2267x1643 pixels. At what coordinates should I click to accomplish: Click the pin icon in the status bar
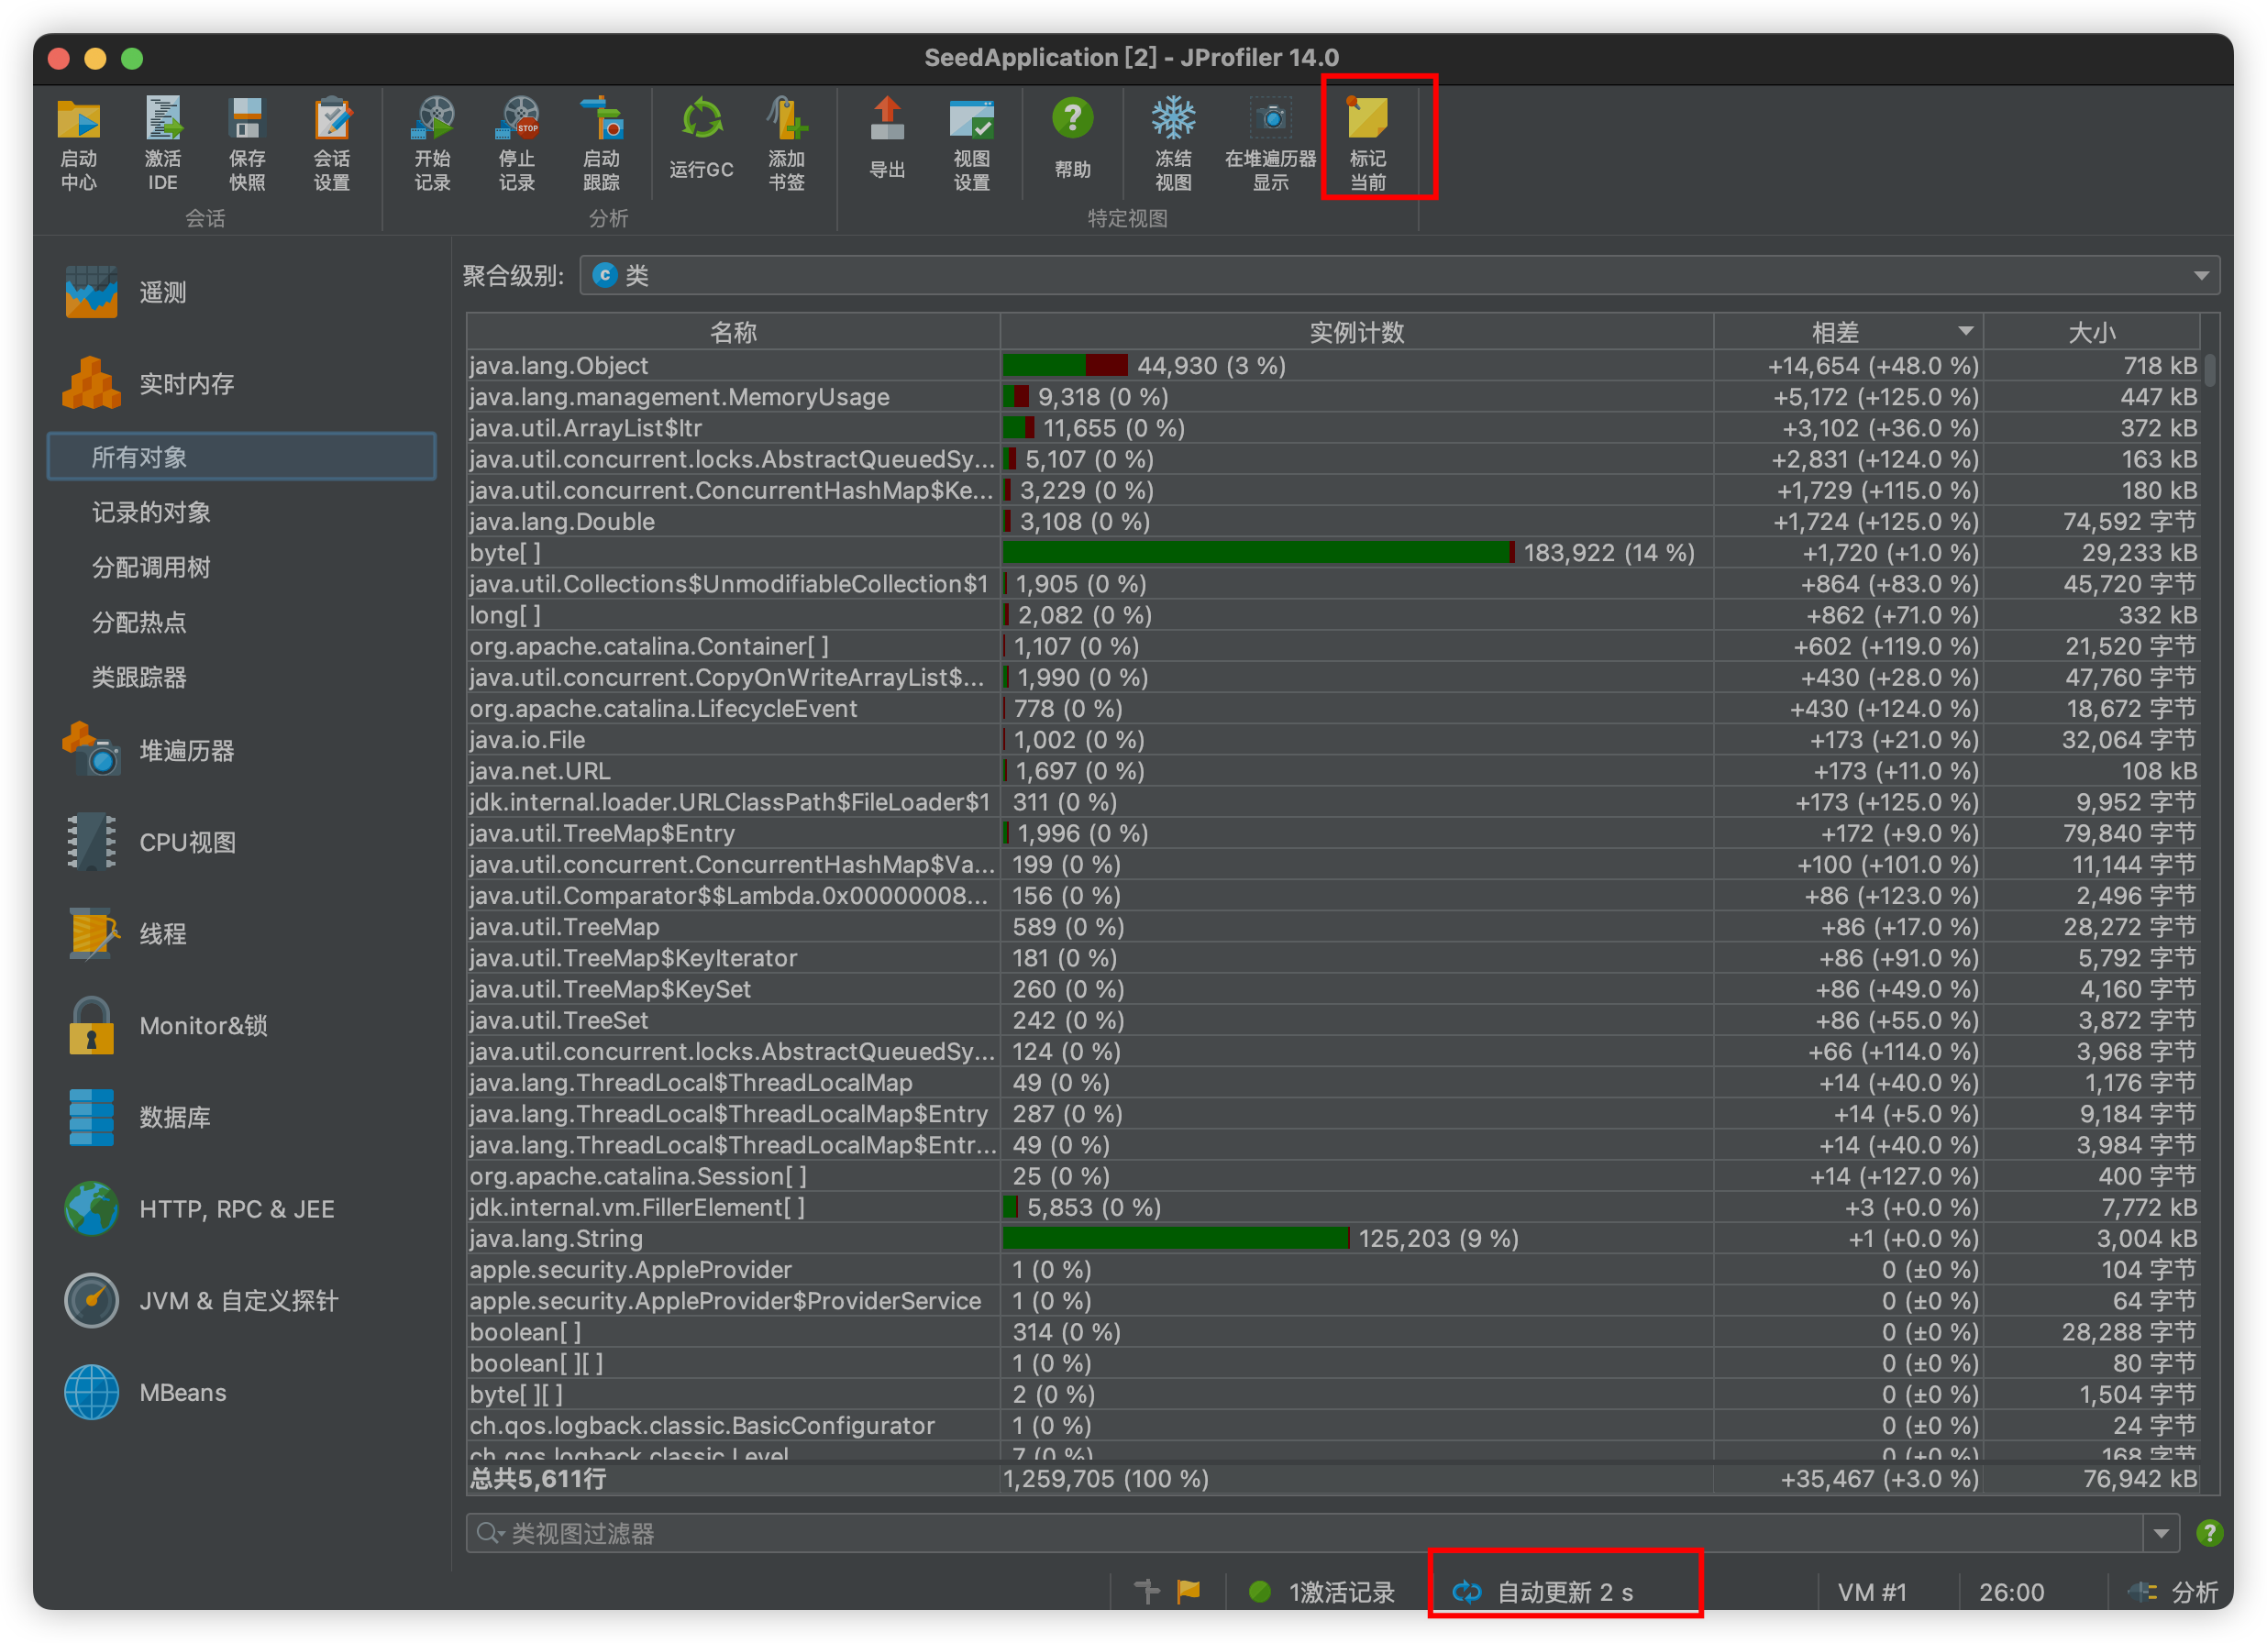(x=1147, y=1590)
